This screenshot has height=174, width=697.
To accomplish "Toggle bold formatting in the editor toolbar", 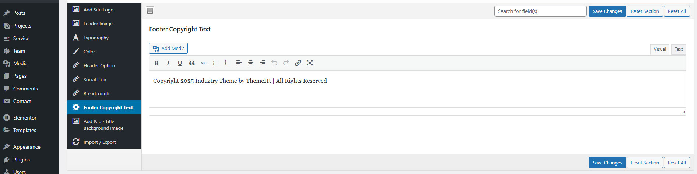I will (x=156, y=63).
